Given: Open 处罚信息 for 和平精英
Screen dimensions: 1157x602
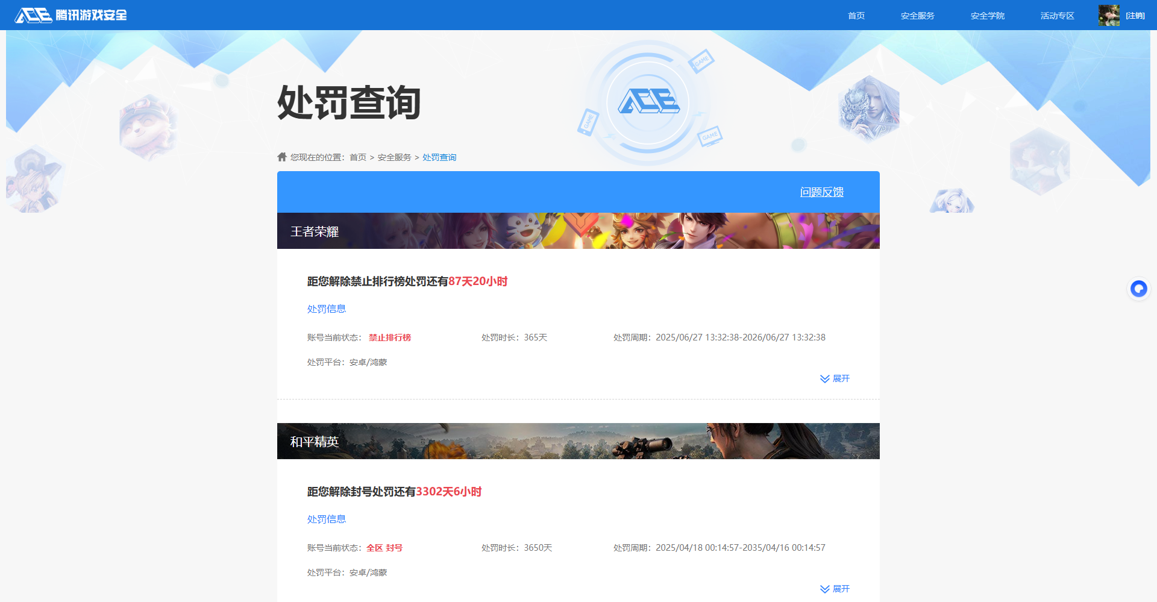Looking at the screenshot, I should tap(326, 519).
